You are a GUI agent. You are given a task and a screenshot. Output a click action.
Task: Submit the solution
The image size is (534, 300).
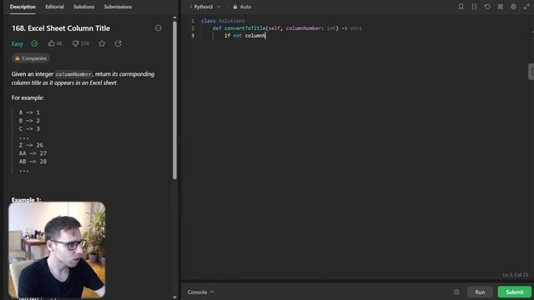(x=514, y=292)
